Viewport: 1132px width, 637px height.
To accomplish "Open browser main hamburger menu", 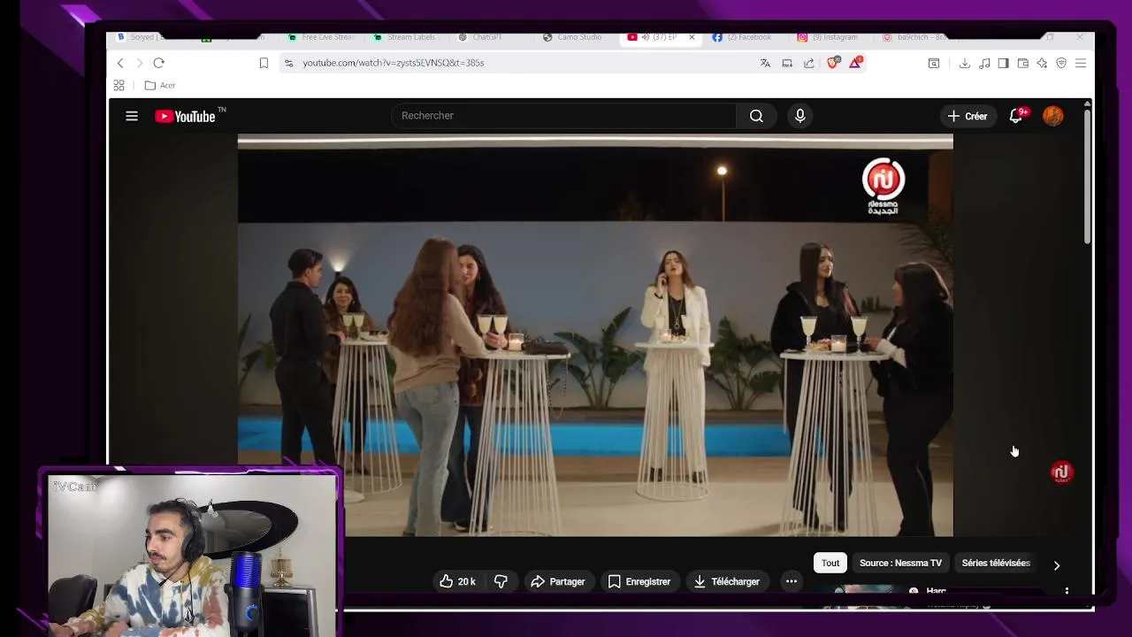I will click(1081, 63).
